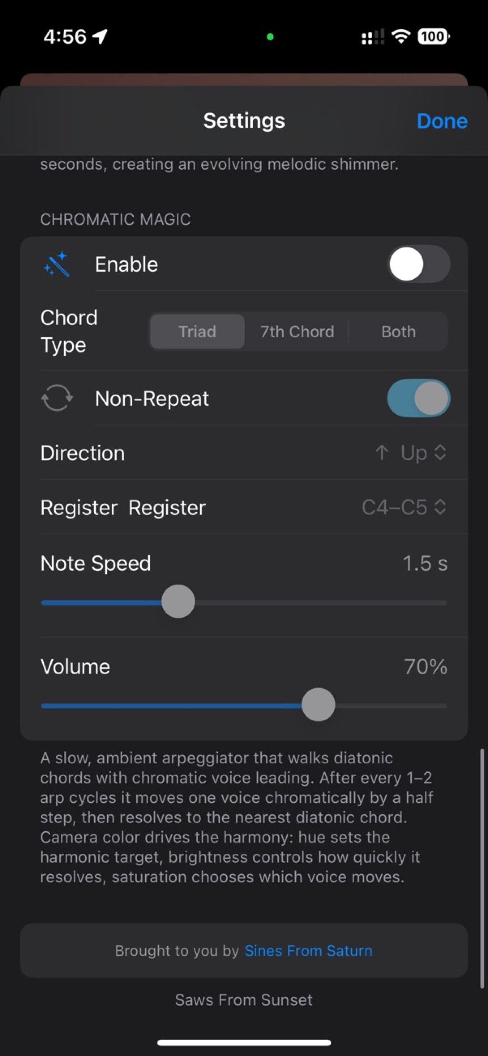The image size is (488, 1056).
Task: Tap the green camera indicator dot
Action: click(270, 37)
